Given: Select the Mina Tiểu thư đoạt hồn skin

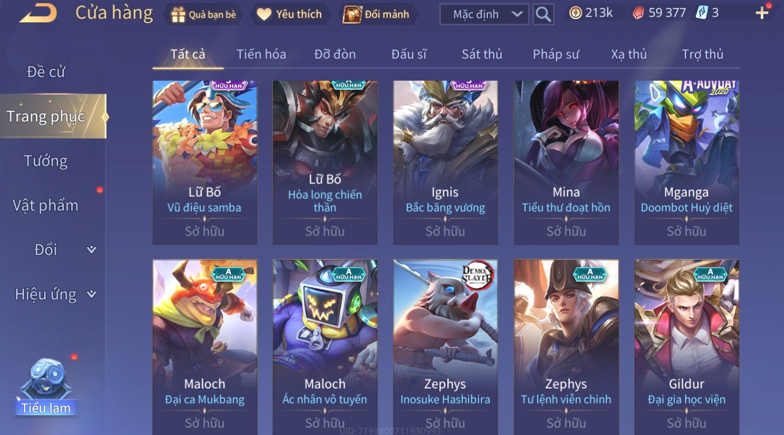Looking at the screenshot, I should (x=566, y=162).
